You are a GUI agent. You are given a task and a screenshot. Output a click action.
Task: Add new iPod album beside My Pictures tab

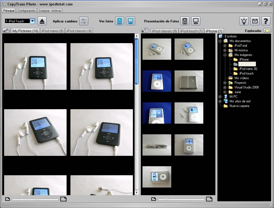pyautogui.click(x=7, y=31)
